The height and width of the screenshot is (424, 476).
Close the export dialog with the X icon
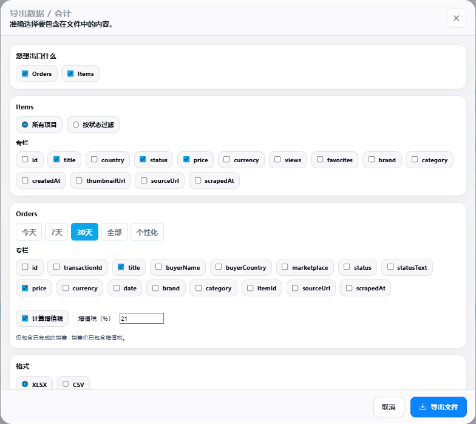coord(457,18)
